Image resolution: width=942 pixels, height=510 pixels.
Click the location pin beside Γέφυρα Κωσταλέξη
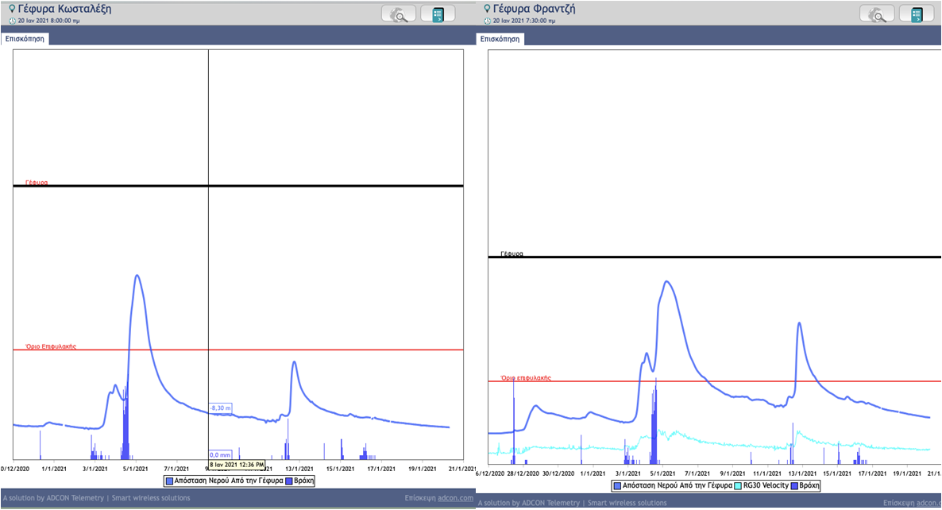(11, 9)
